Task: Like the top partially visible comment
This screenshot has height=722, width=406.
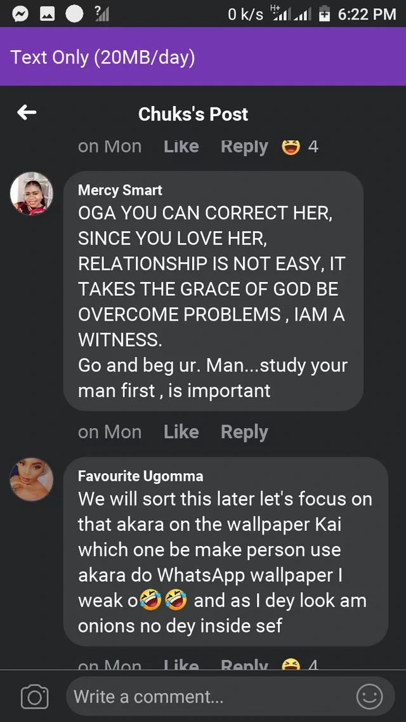Action: (181, 147)
